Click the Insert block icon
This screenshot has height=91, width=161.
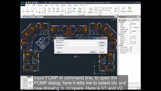pyautogui.click(x=116, y=10)
